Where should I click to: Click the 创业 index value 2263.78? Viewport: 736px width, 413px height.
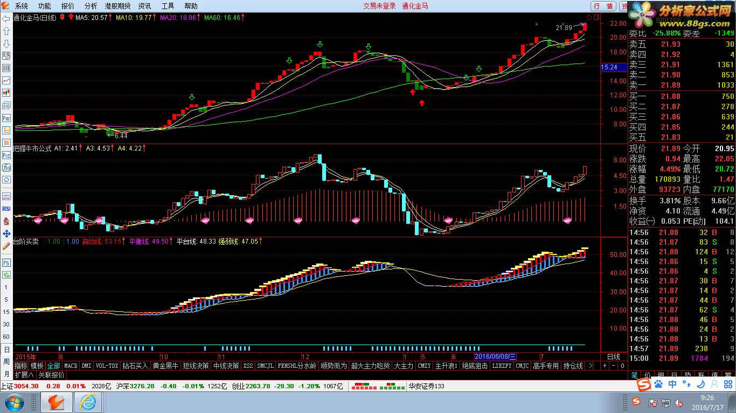258,386
